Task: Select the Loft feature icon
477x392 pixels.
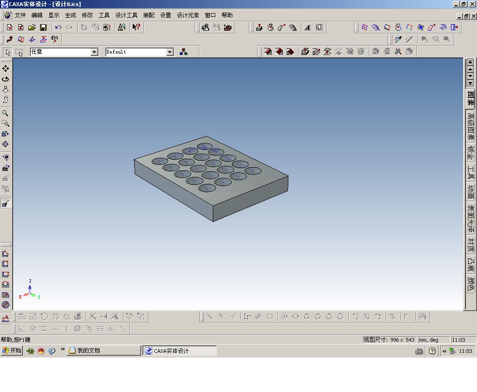Action: click(293, 27)
